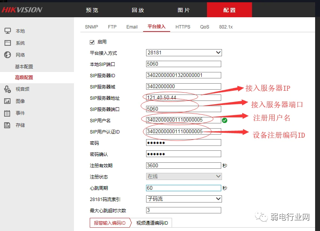Viewport: 320px width, 231px height.
Task: Open the 注册状态 dropdown showing 在线
Action: [x=184, y=176]
